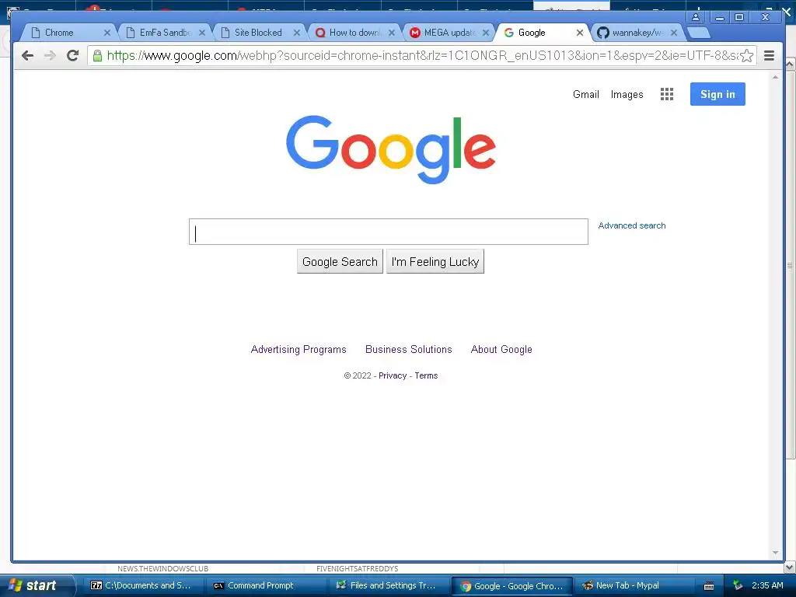The image size is (796, 597).
Task: Open the Google apps grid
Action: pyautogui.click(x=666, y=94)
